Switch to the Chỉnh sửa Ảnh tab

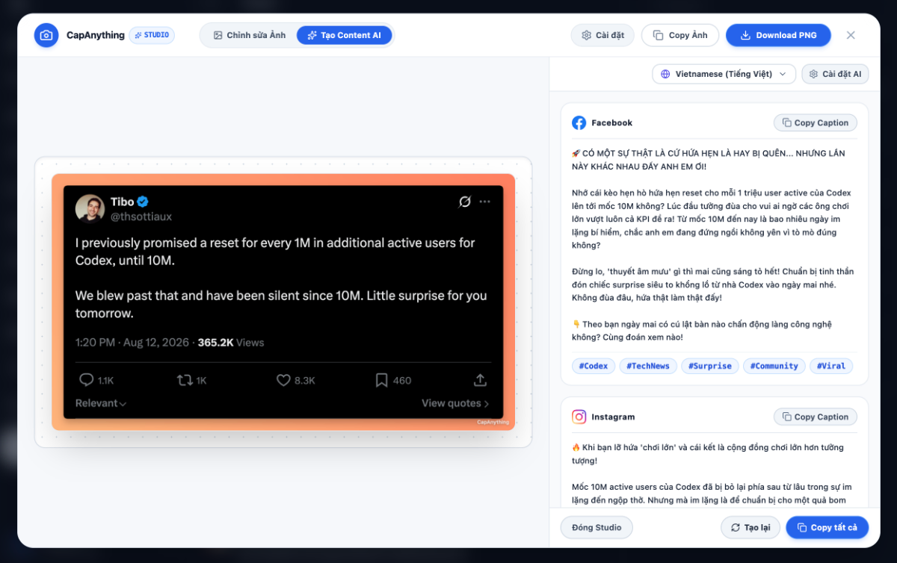point(249,35)
